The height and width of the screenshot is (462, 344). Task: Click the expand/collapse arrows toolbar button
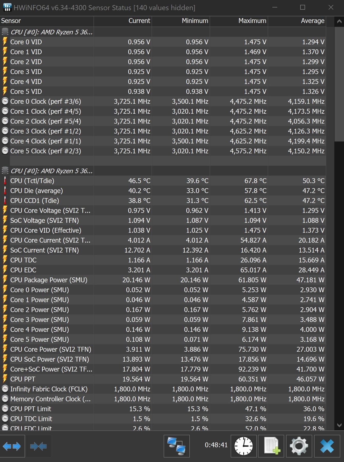pos(12,446)
